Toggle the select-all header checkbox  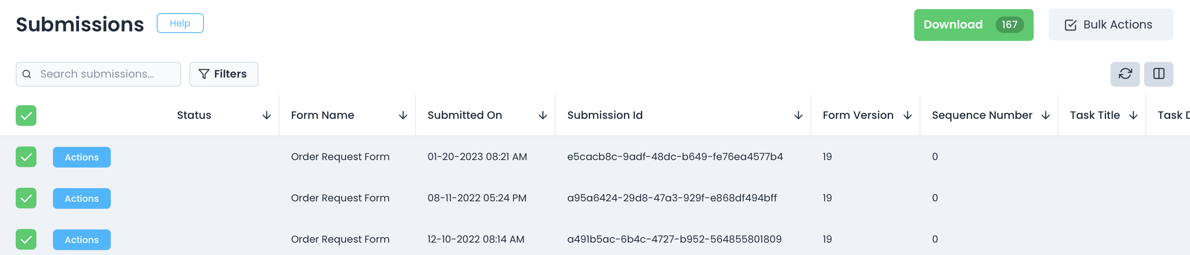click(x=26, y=115)
